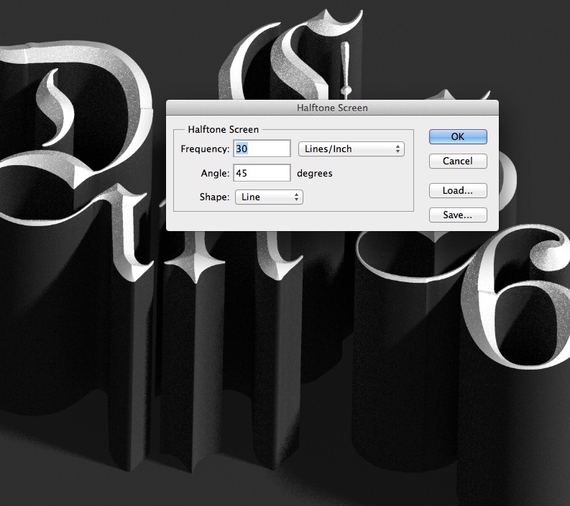The image size is (570, 506).
Task: Click the degrees text beside Angle
Action: [x=315, y=173]
